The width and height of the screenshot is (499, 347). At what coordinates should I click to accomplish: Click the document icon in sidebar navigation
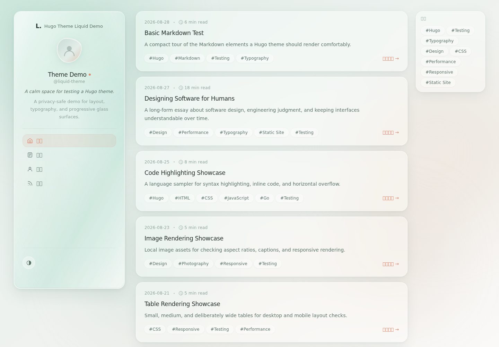(30, 155)
